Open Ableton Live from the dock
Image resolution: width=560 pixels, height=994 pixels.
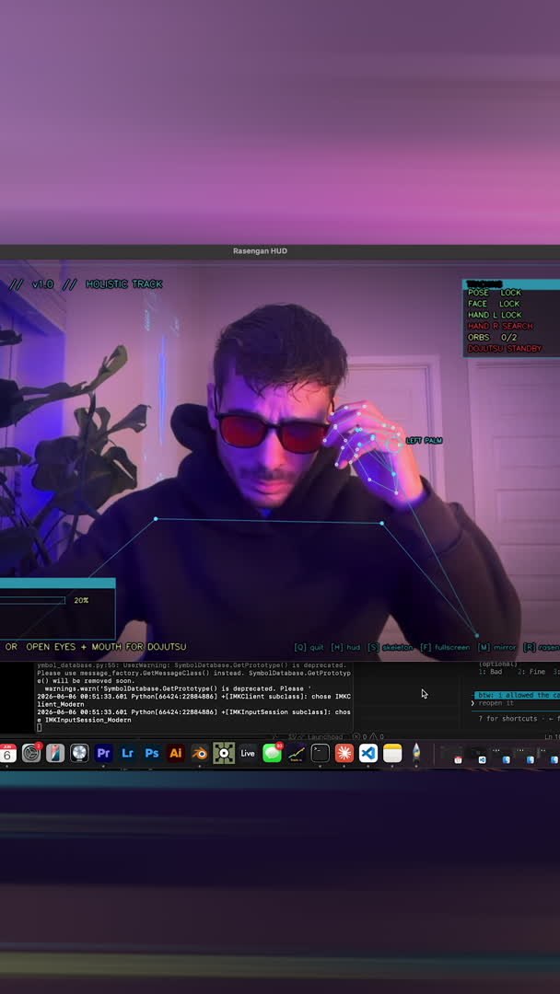pos(248,753)
